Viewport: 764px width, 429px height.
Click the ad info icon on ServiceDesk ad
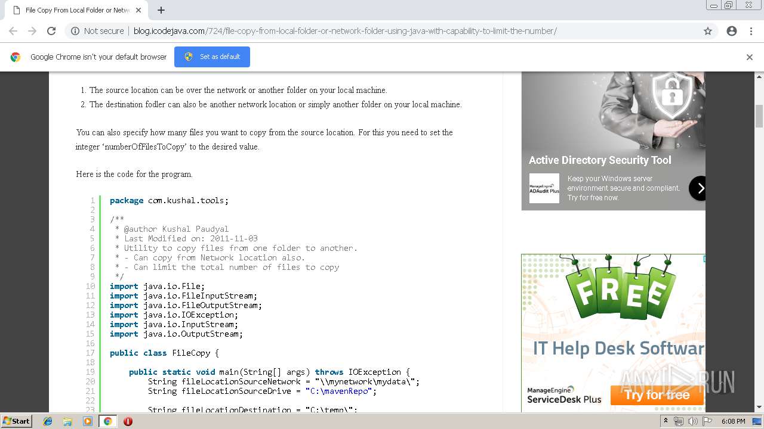704,259
